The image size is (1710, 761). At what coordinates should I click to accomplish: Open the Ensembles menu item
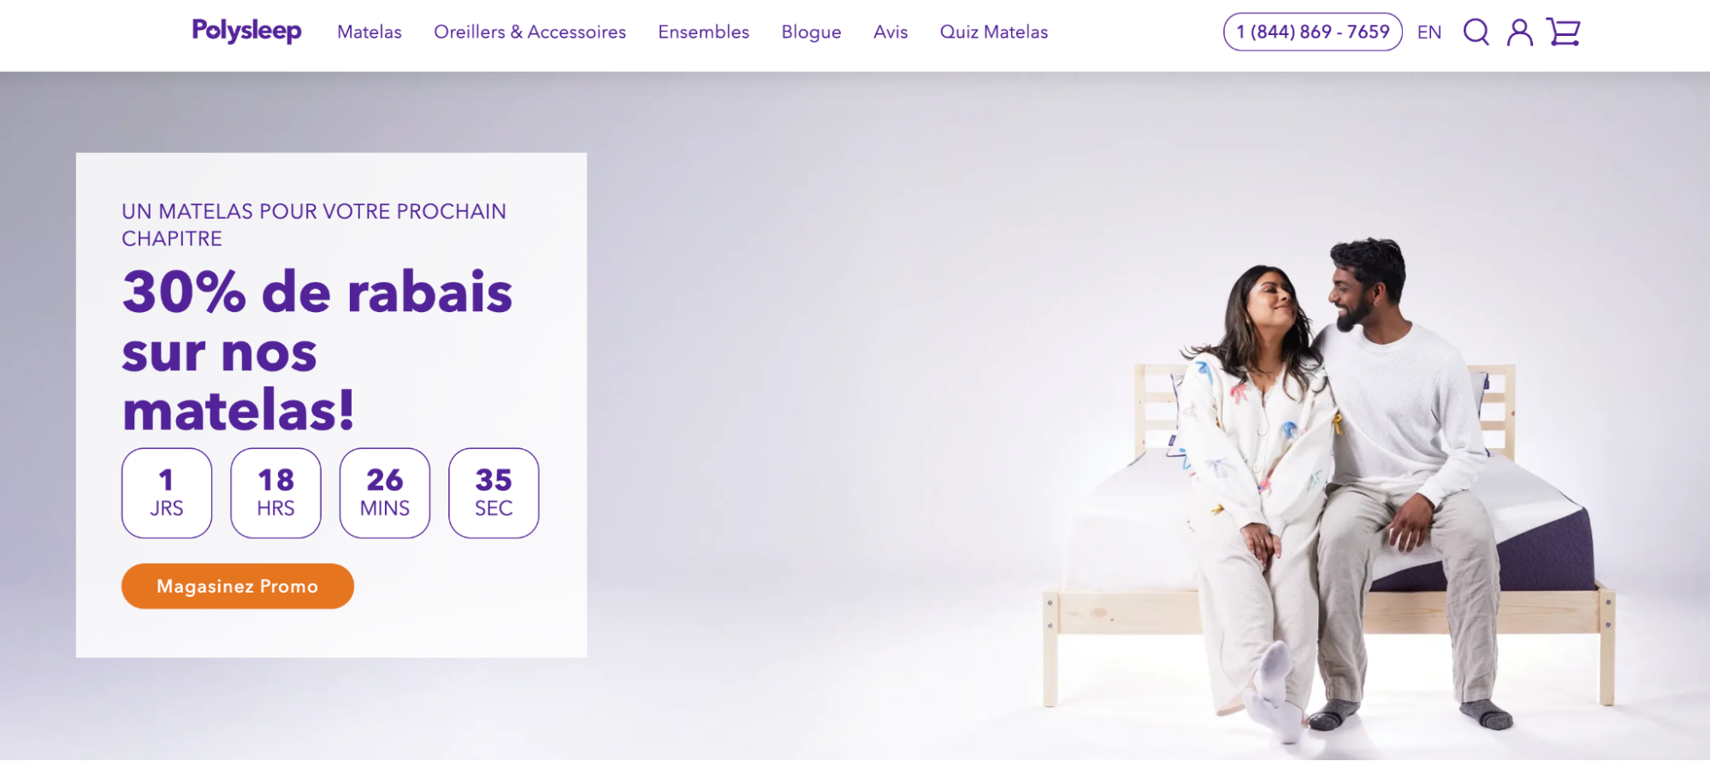coord(703,32)
